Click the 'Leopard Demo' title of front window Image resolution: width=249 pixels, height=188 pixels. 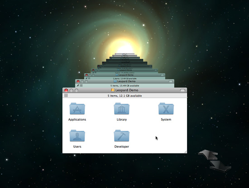click(x=127, y=90)
